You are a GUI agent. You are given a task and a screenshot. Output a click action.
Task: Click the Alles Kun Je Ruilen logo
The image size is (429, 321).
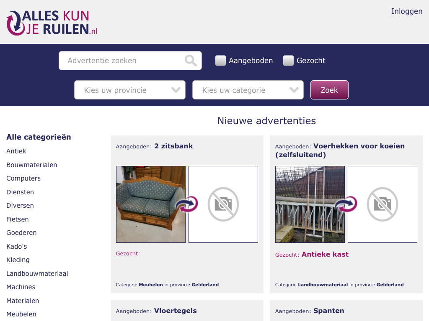click(x=52, y=23)
